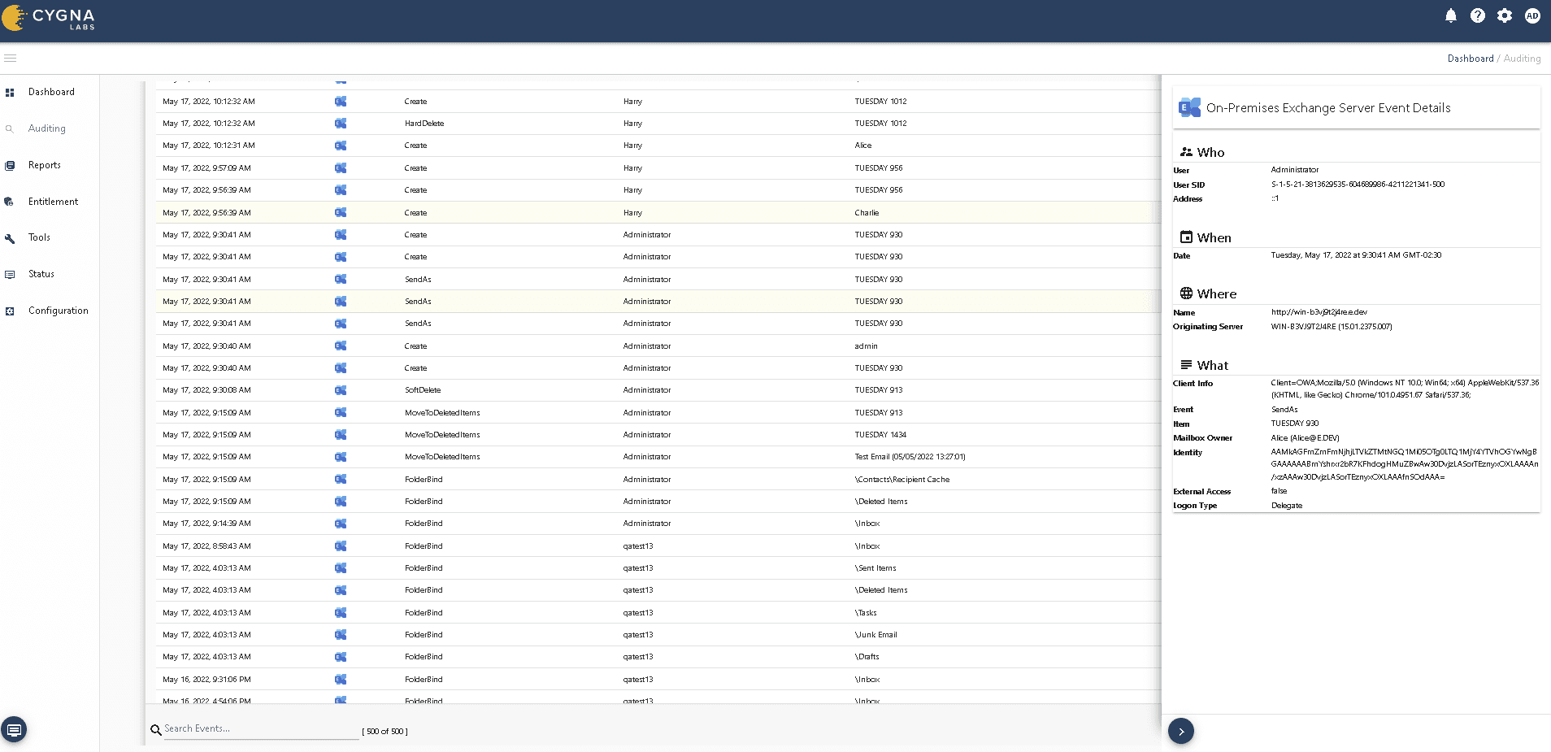Open Dashboard in the sidebar
1551x752 pixels.
(51, 92)
